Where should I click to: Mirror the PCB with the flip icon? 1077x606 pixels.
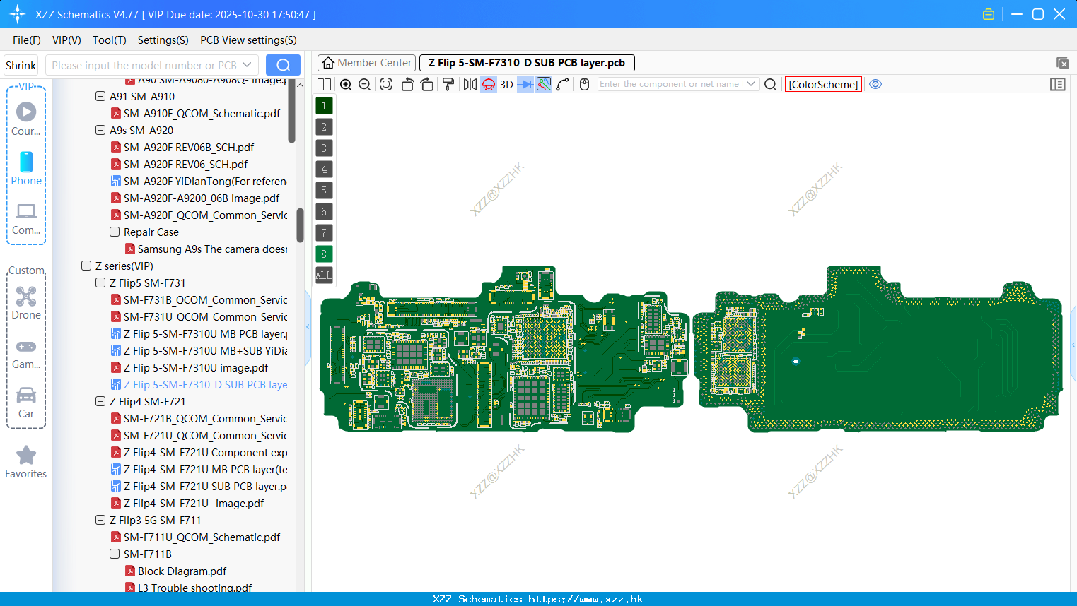point(470,84)
